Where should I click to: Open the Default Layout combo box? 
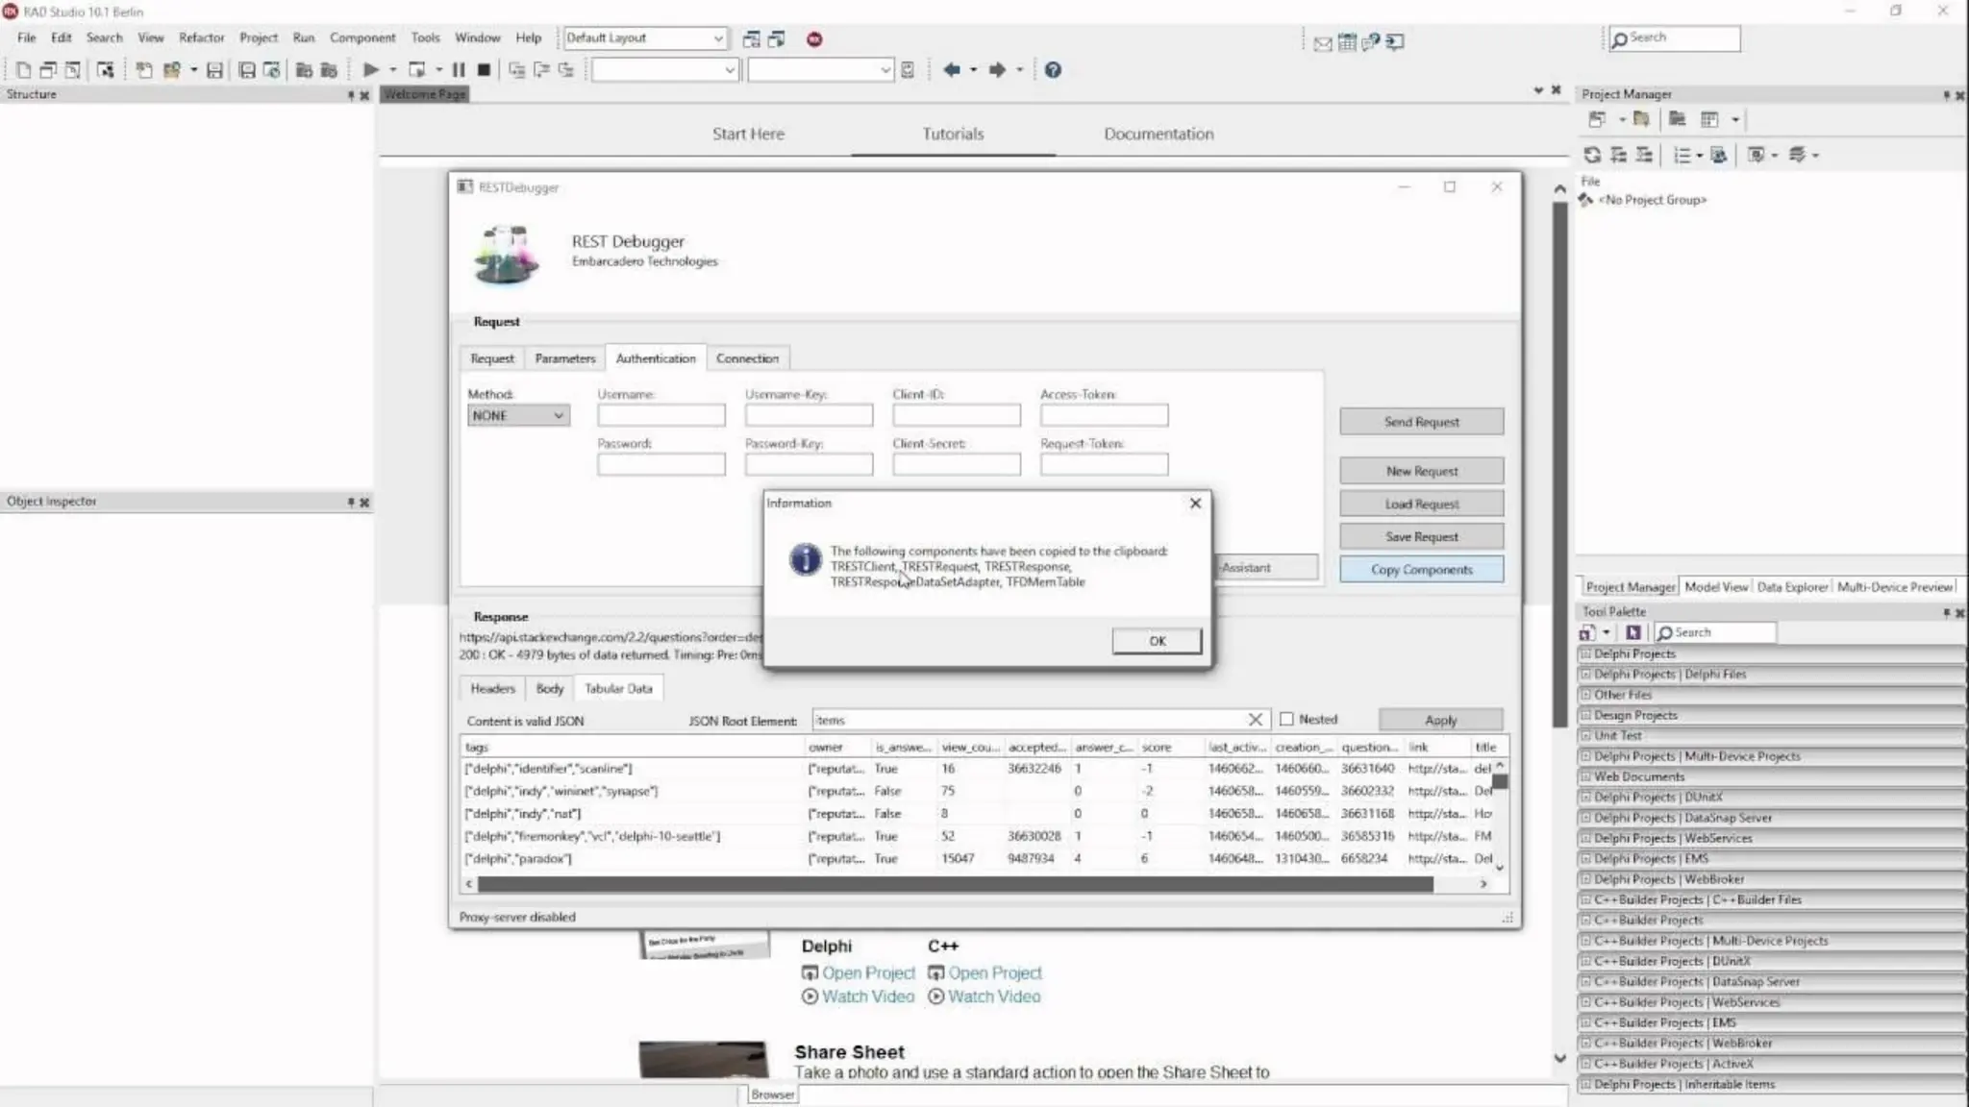tap(644, 38)
